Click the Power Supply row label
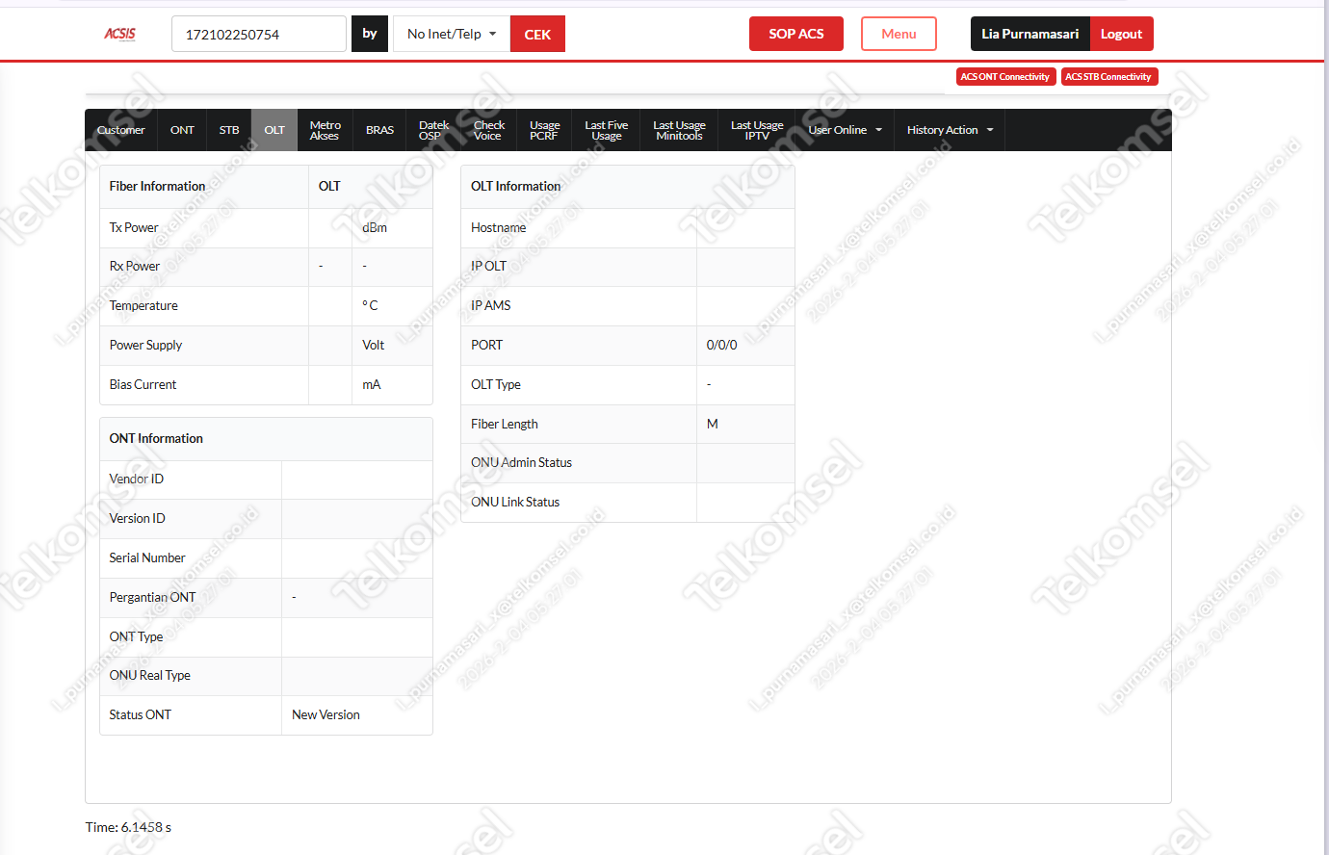 point(145,346)
